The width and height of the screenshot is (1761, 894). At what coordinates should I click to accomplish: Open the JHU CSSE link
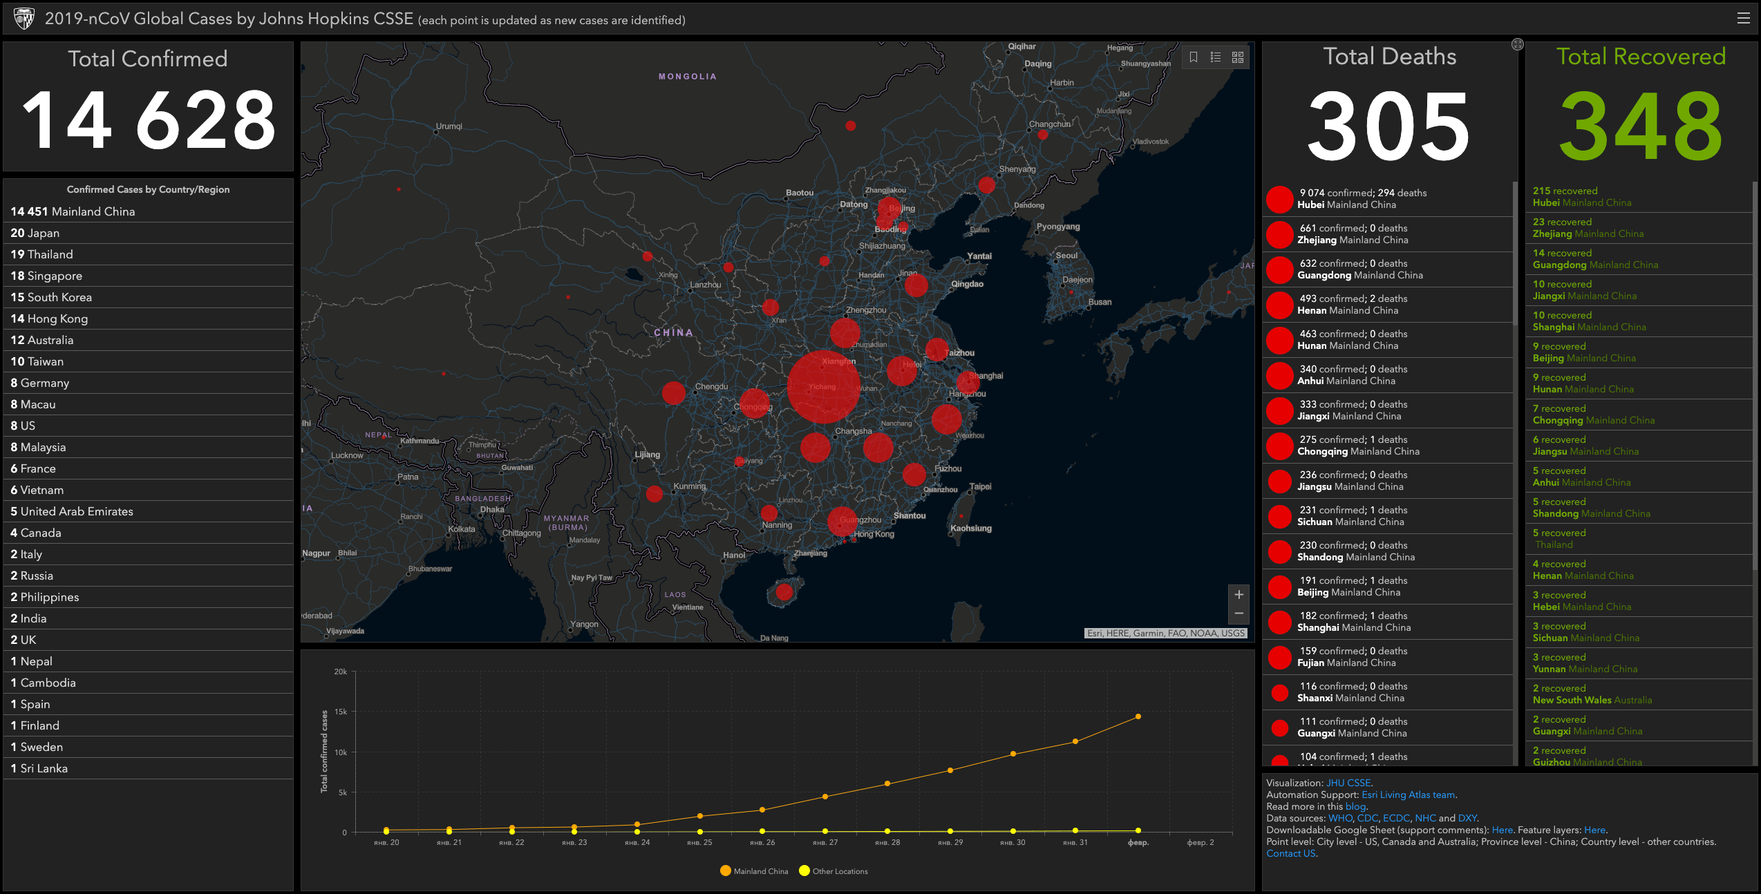[1348, 783]
